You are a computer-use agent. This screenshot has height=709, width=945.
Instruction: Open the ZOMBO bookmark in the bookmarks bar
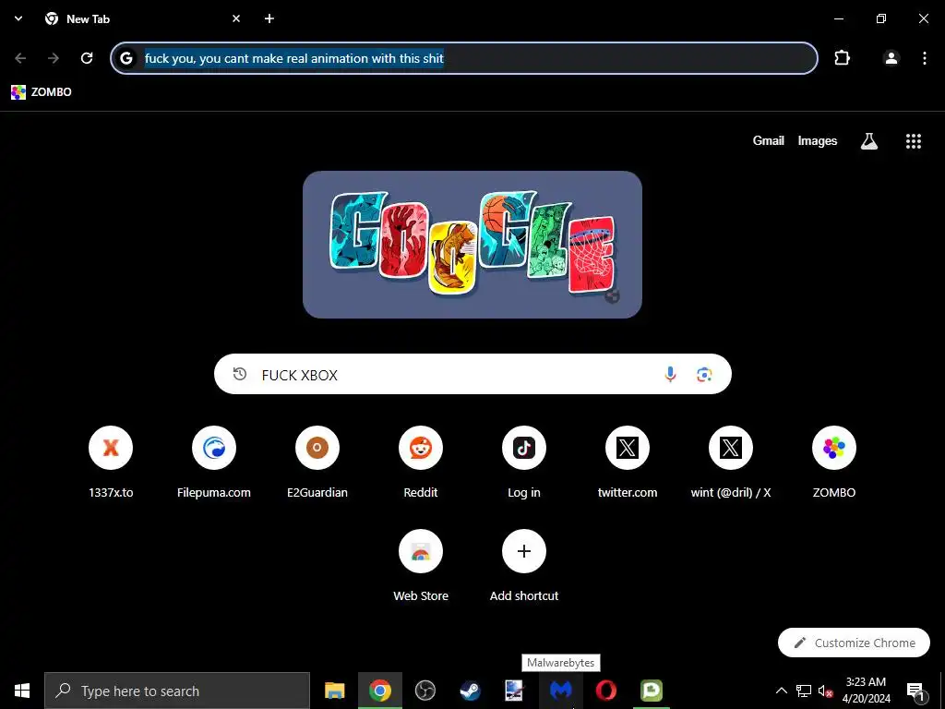pos(42,92)
